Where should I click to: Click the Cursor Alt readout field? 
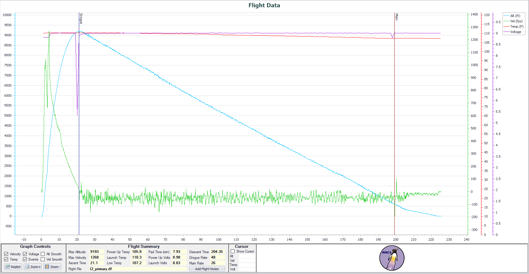pyautogui.click(x=246, y=256)
